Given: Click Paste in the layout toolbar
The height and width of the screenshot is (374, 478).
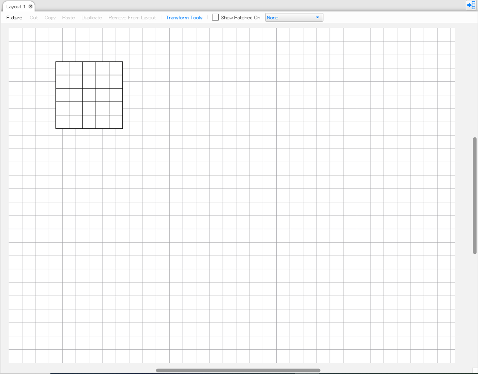Looking at the screenshot, I should coord(68,18).
